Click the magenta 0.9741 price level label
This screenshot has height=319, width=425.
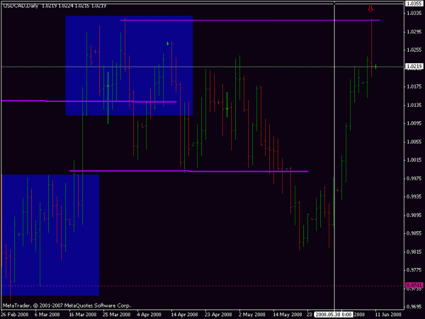coord(414,285)
